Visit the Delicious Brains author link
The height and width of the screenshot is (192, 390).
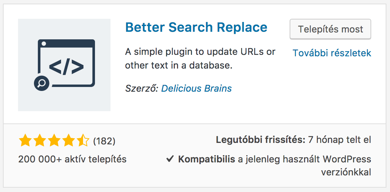click(x=196, y=88)
